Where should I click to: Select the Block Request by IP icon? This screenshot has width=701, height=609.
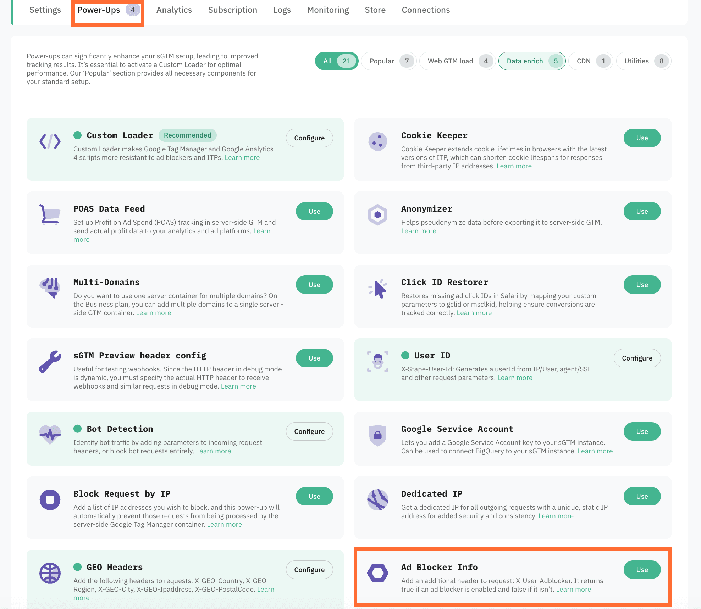(x=50, y=500)
